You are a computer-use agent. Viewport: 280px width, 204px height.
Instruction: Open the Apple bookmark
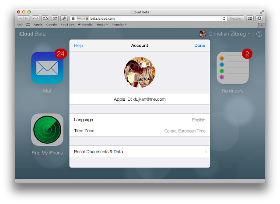pyautogui.click(x=38, y=25)
